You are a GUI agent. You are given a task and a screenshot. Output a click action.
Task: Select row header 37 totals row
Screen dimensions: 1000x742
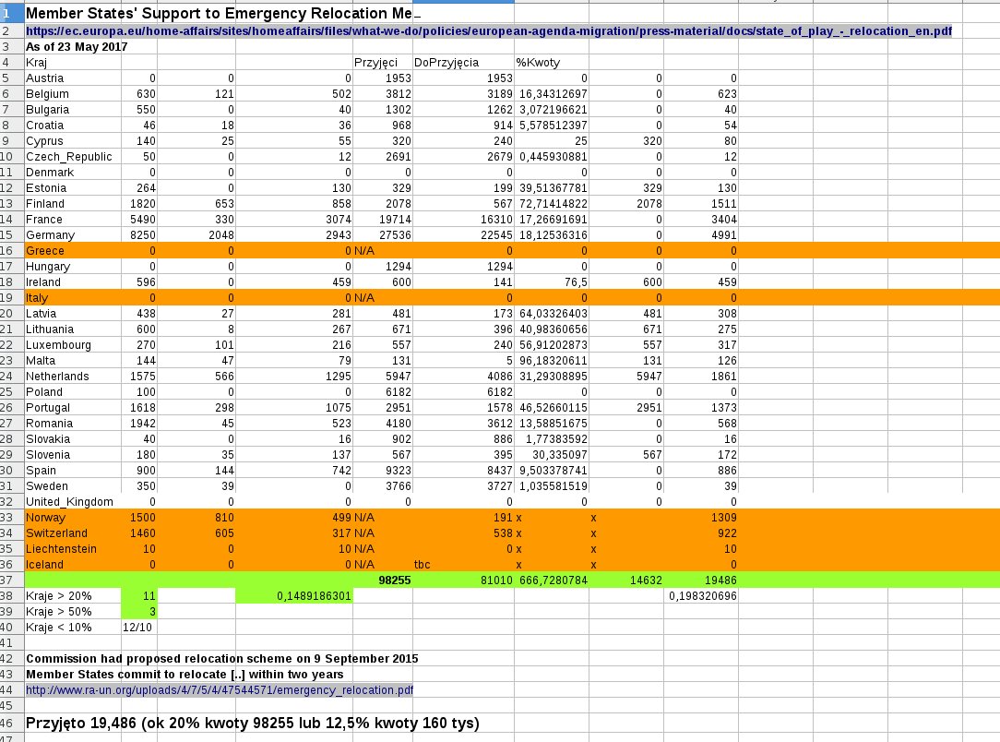pyautogui.click(x=11, y=580)
